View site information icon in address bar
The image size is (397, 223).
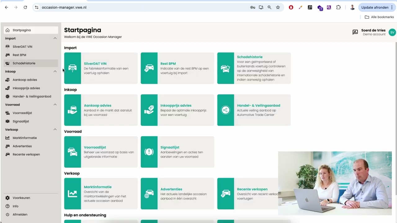pyautogui.click(x=37, y=7)
